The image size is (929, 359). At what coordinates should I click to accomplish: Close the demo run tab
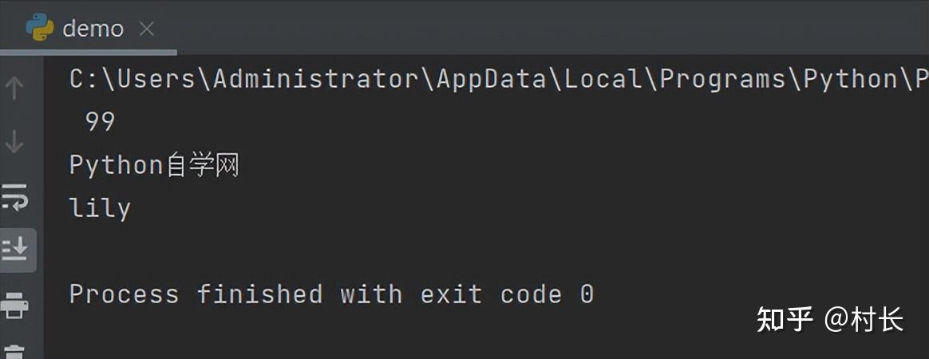tap(146, 29)
